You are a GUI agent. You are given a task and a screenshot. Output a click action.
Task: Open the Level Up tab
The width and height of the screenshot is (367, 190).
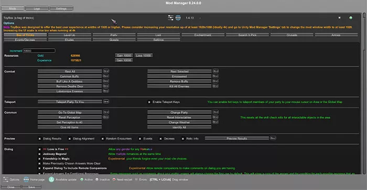pyautogui.click(x=70, y=35)
